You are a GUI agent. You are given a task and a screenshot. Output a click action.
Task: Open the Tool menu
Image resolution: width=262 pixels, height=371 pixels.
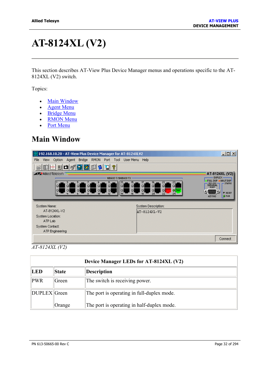point(117,160)
